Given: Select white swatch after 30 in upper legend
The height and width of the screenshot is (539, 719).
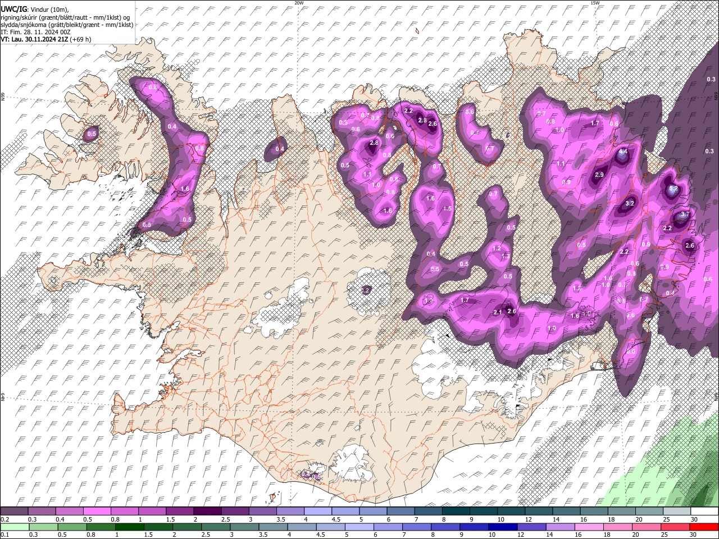Looking at the screenshot, I should coord(704,511).
